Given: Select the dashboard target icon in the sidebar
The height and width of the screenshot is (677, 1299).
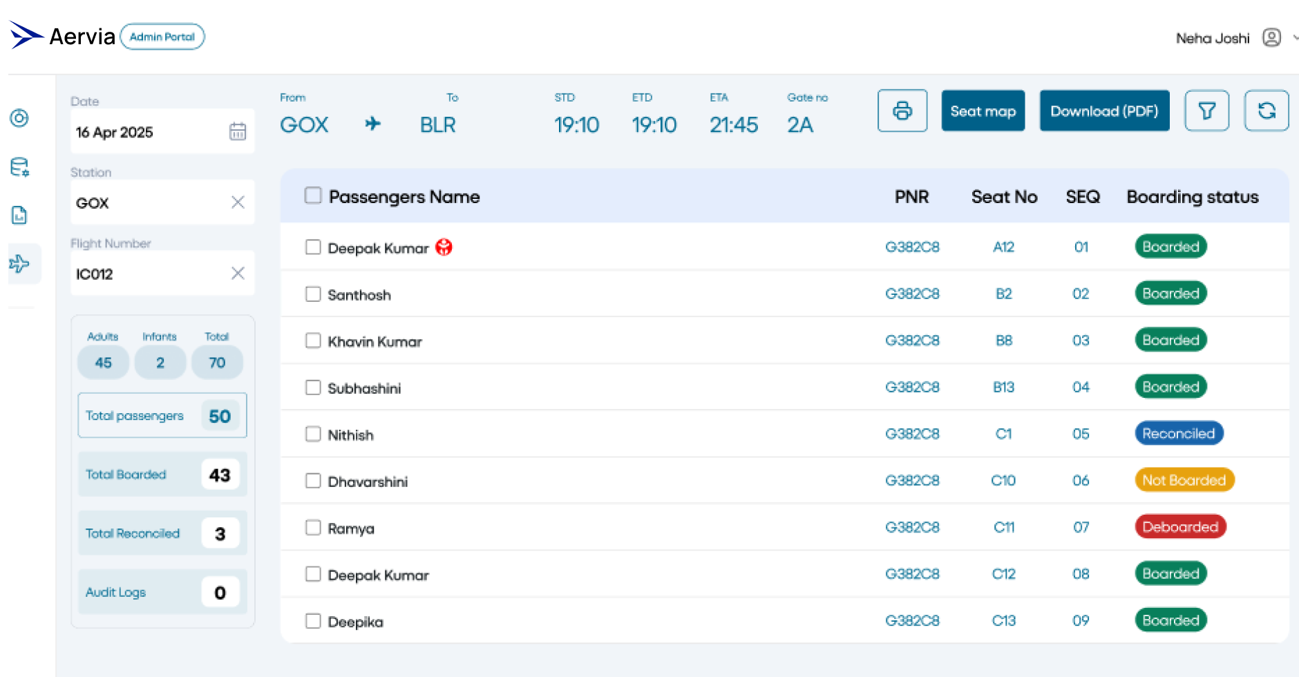Looking at the screenshot, I should pyautogui.click(x=19, y=118).
